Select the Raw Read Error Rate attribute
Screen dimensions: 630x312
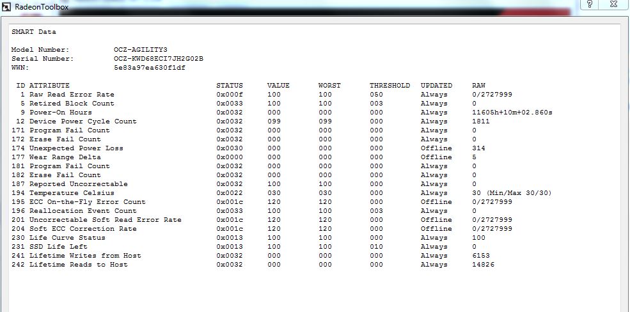click(72, 95)
